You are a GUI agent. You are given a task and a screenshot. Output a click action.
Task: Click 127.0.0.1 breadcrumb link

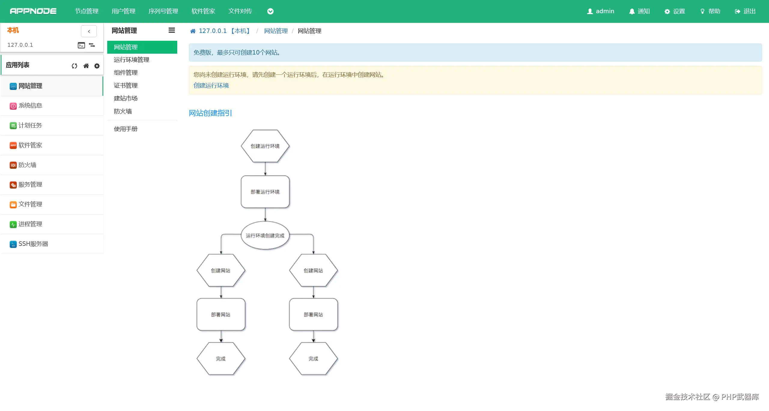pyautogui.click(x=212, y=31)
